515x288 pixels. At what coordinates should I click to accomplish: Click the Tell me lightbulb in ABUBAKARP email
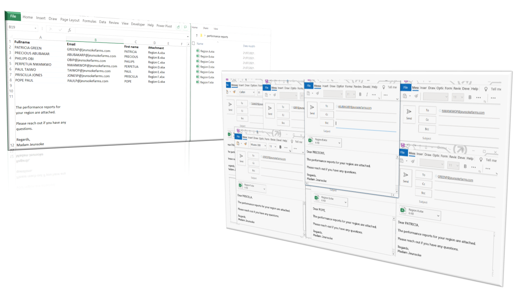384,87
